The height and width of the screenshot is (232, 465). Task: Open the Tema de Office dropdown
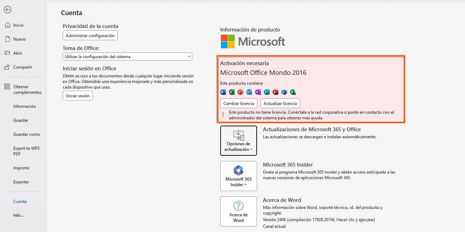click(127, 57)
